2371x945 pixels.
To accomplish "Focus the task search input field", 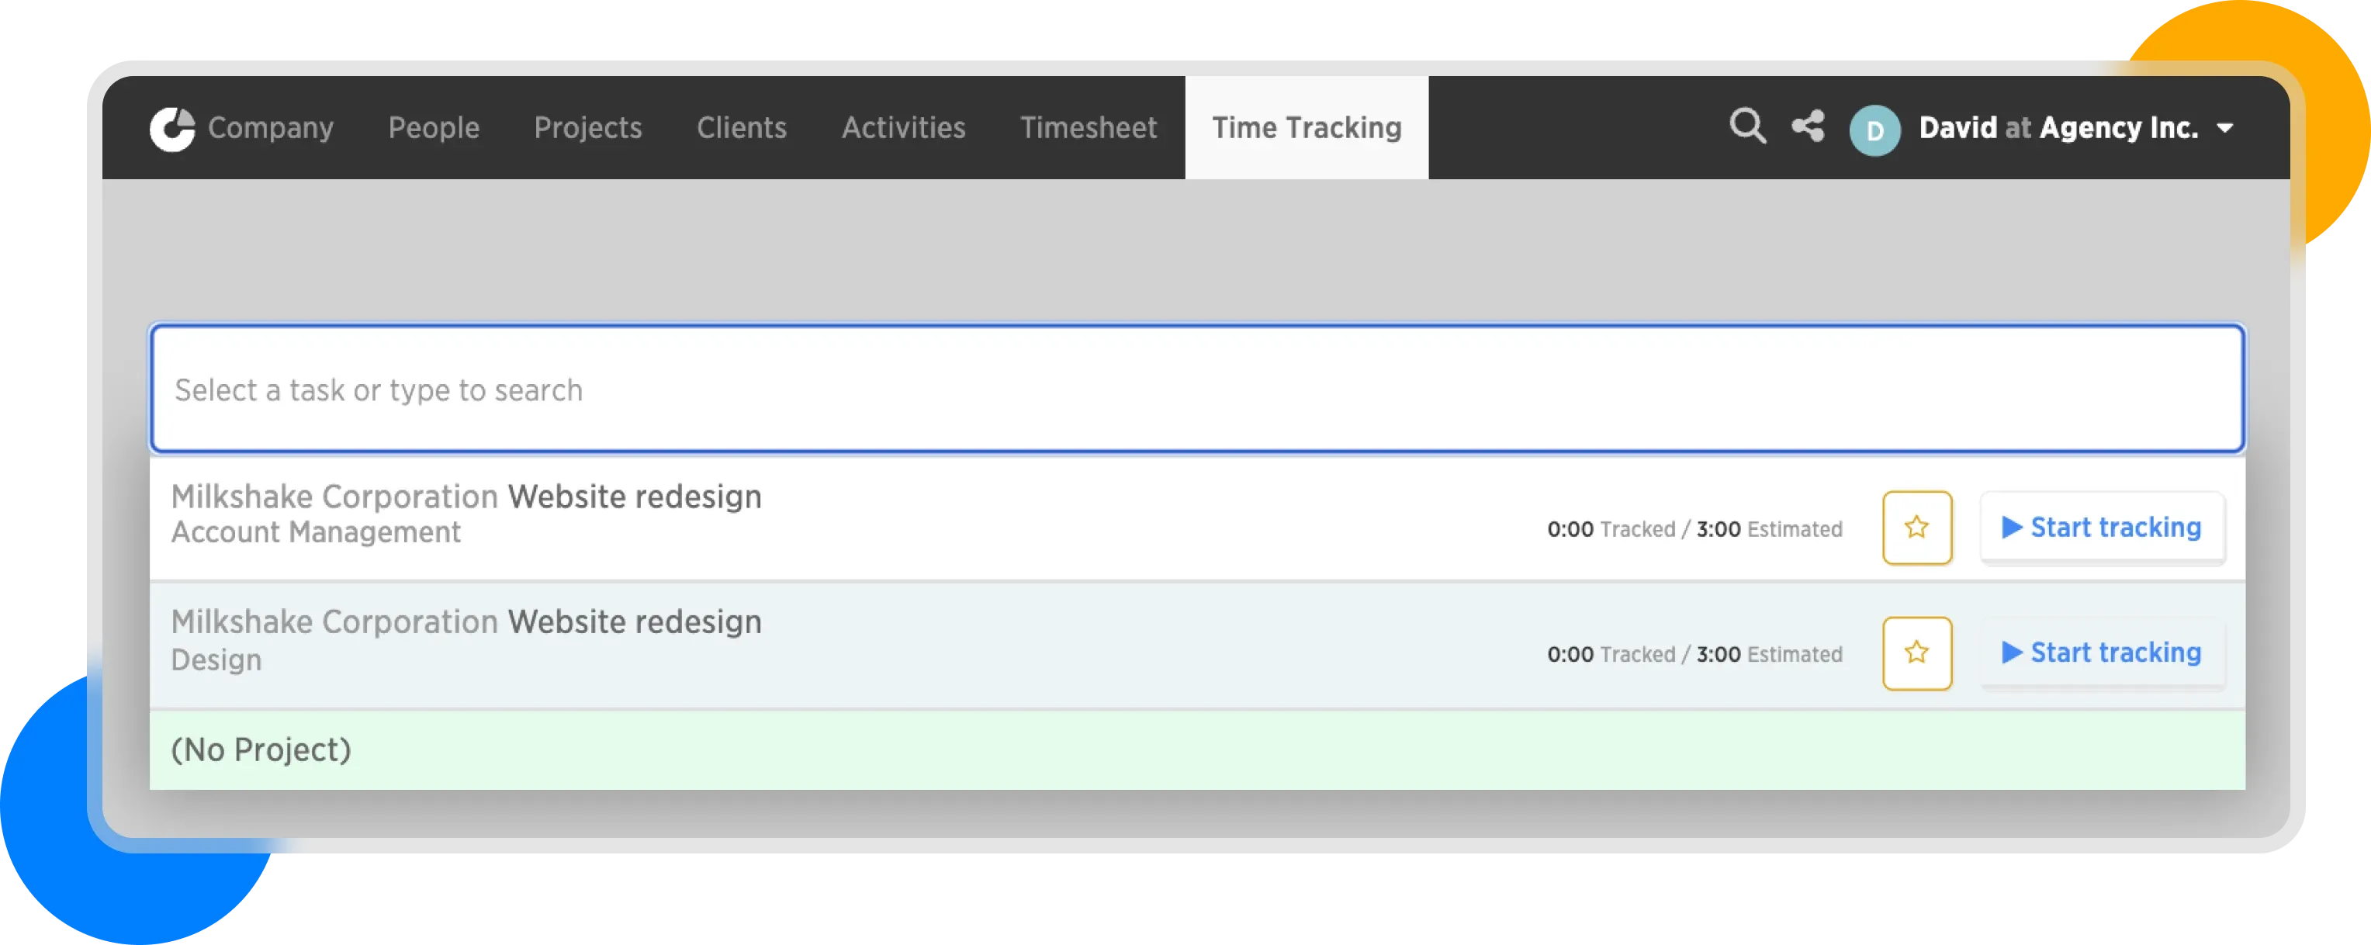I will 1196,390.
